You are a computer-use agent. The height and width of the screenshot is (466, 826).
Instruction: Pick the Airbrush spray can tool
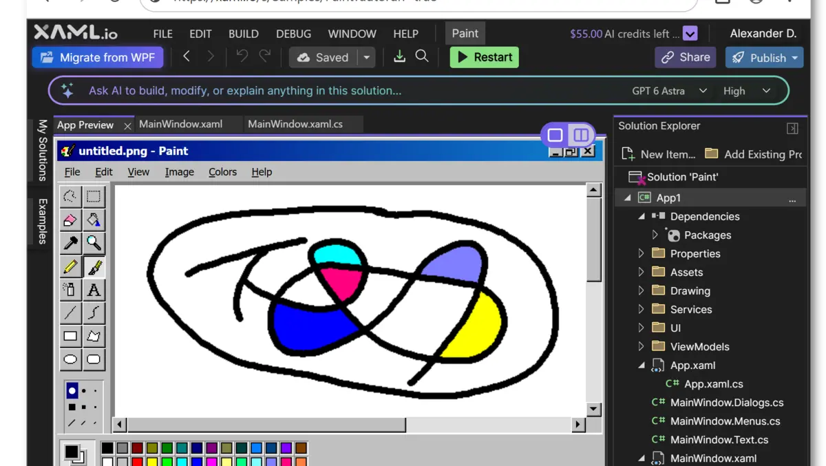[x=70, y=290]
